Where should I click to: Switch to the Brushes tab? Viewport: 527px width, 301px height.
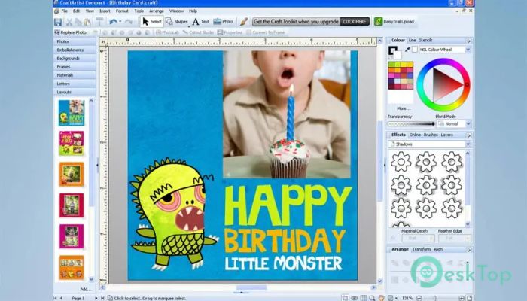(x=431, y=135)
